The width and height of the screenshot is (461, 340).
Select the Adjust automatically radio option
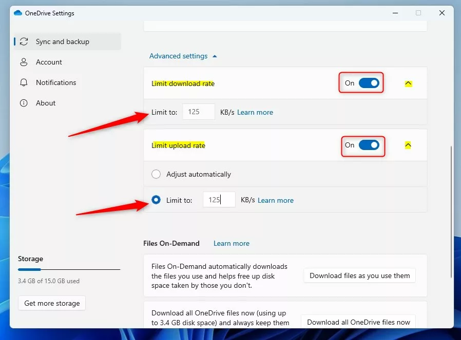pyautogui.click(x=156, y=174)
